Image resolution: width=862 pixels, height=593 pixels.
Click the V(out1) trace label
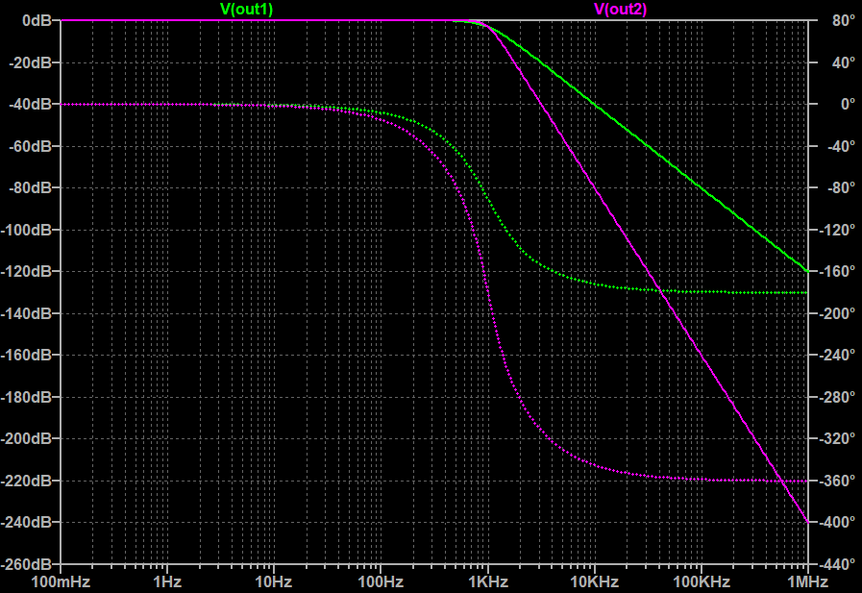[246, 10]
